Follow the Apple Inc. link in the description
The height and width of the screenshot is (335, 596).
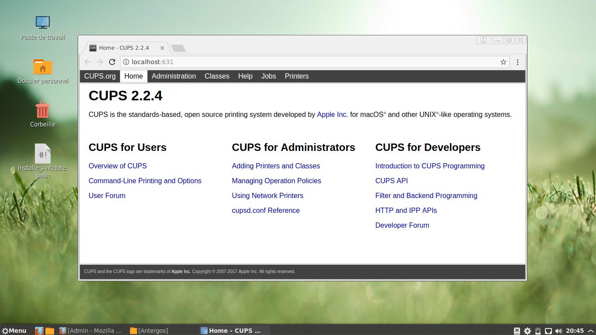pyautogui.click(x=332, y=114)
